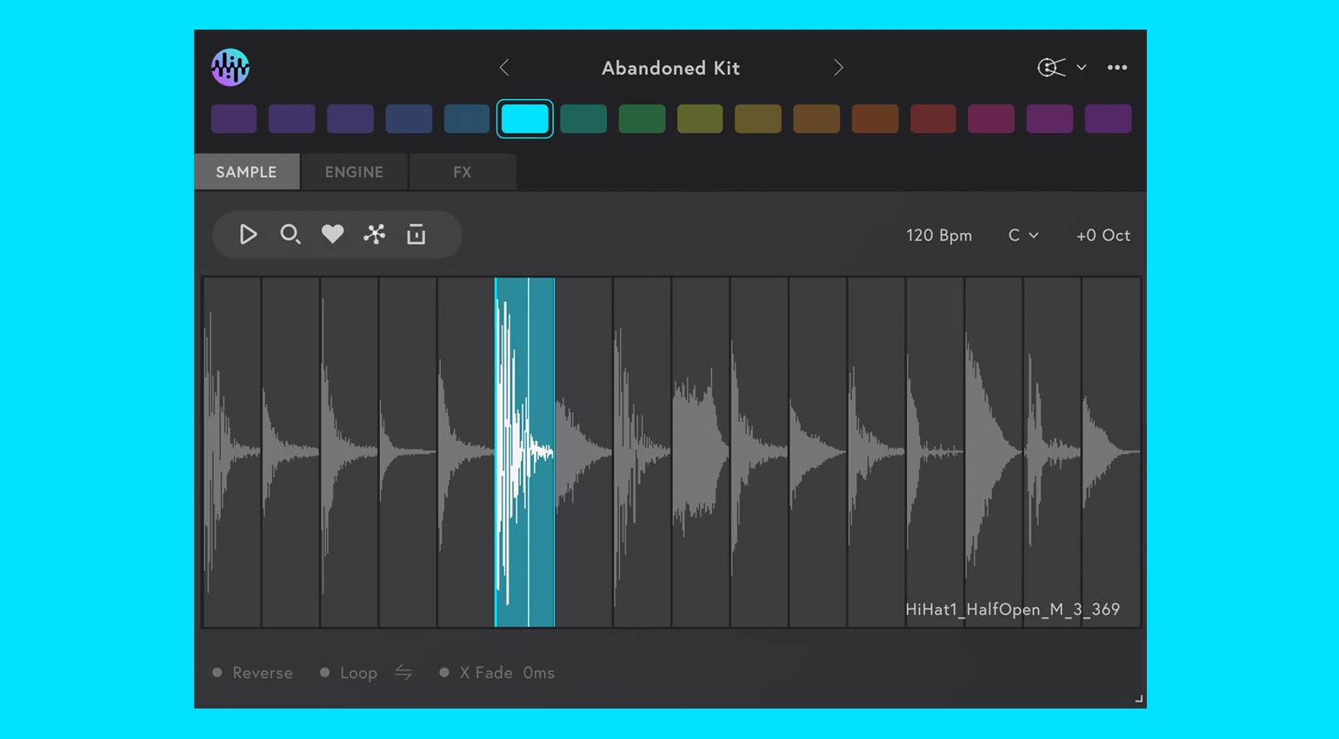Select the last purple pad on right
1339x739 pixels.
[1109, 118]
